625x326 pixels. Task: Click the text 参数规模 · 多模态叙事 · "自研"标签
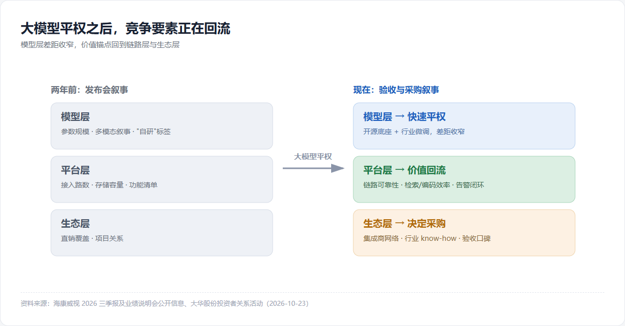[116, 132]
